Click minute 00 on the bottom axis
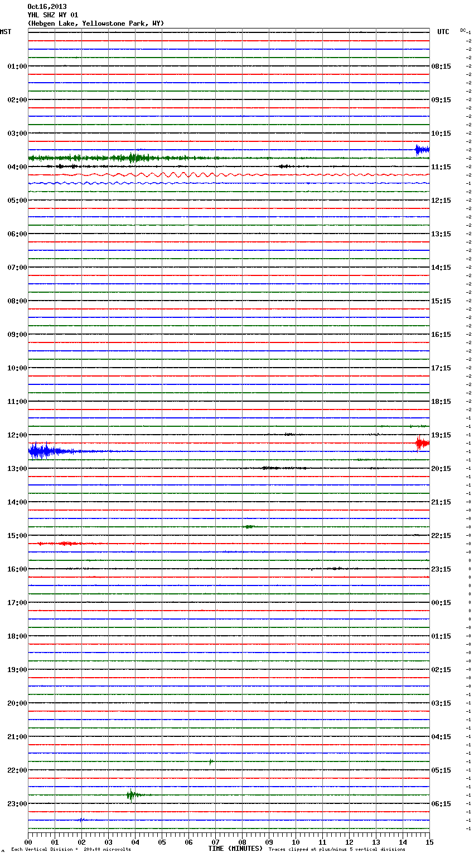This screenshot has height=857, width=474. tap(28, 842)
